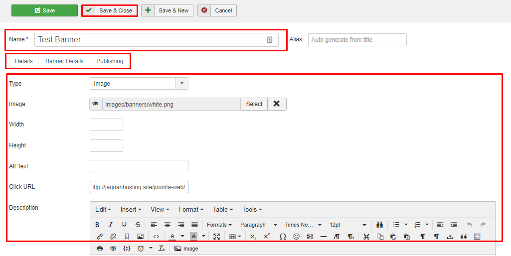Viewport: 511px width, 256px height.
Task: Copy selection in the editor
Action: pyautogui.click(x=380, y=237)
